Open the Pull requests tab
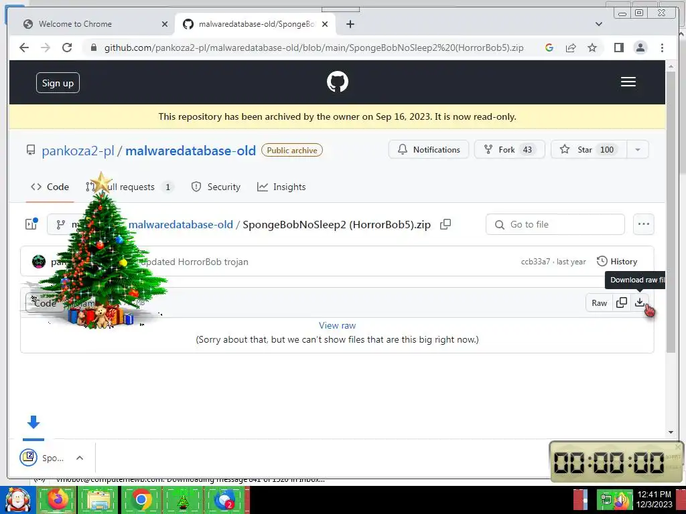The width and height of the screenshot is (686, 514). [x=131, y=187]
